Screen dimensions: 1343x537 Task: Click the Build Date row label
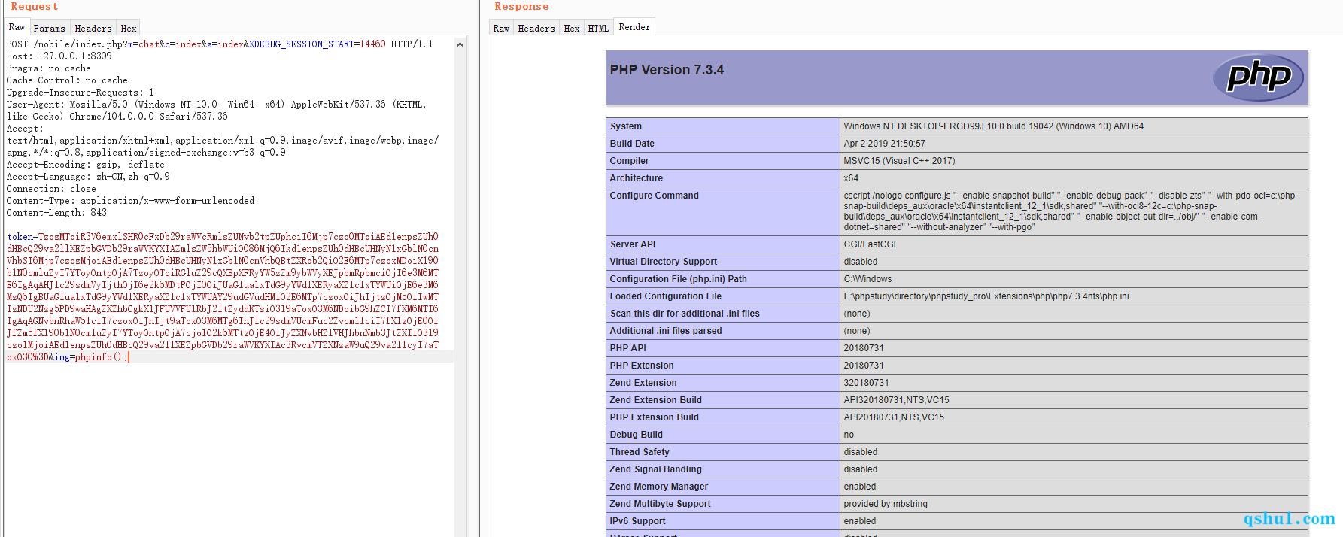[x=632, y=144]
